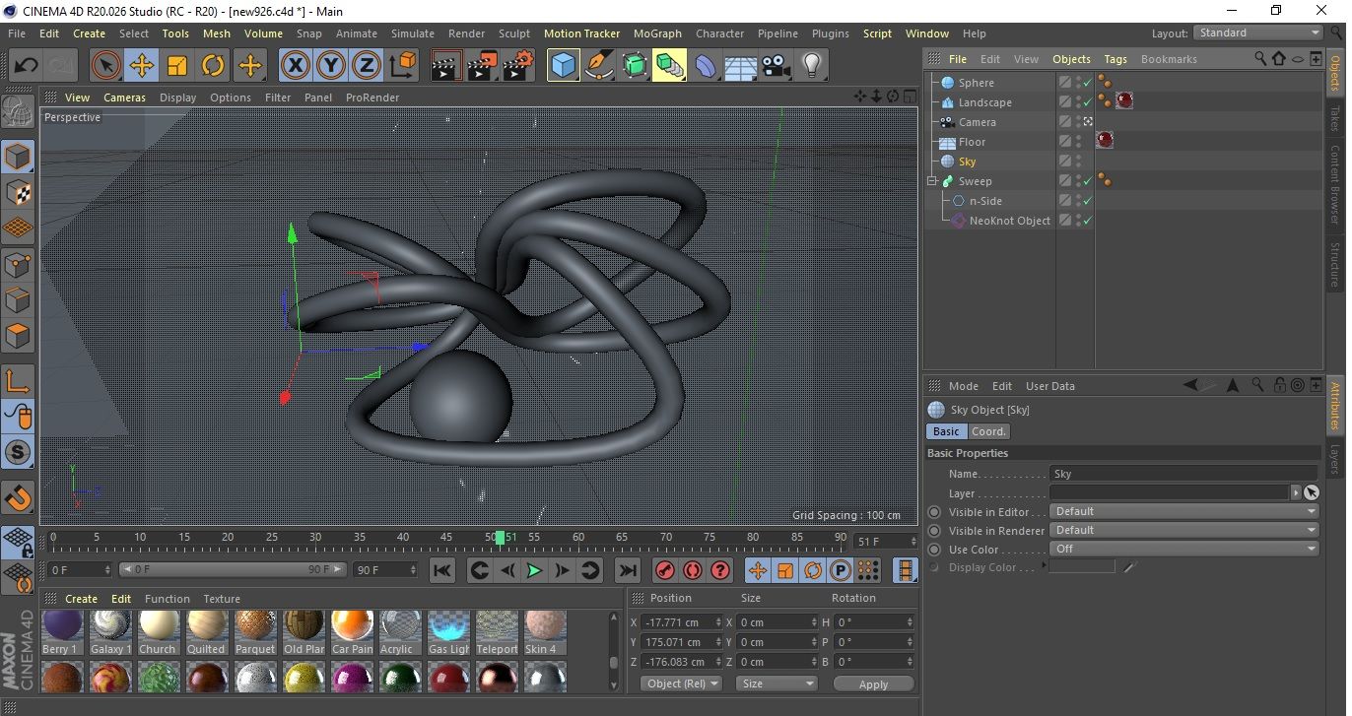1352x716 pixels.
Task: Open the Floor environment objects icon
Action: [x=740, y=66]
